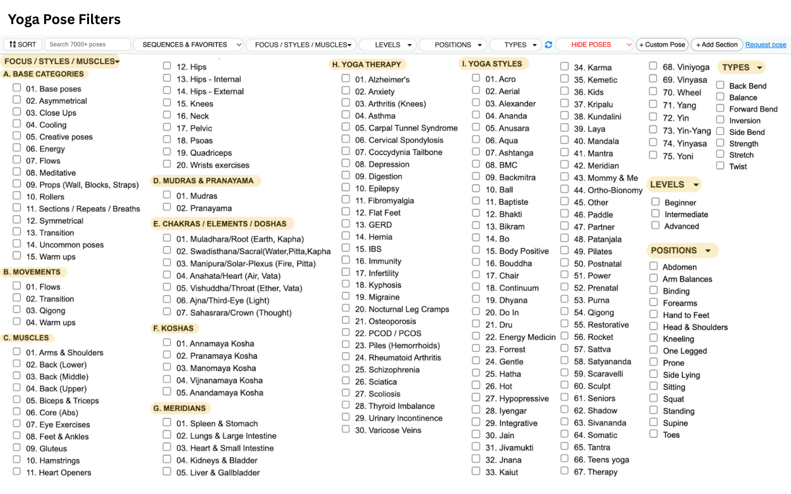Open the POSITIONS dropdown
The height and width of the screenshot is (494, 791).
point(453,44)
